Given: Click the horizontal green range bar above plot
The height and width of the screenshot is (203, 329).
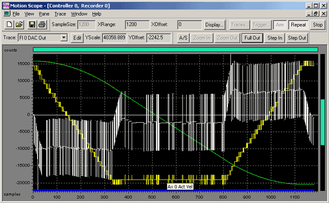Looking at the screenshot, I should coord(176,50).
